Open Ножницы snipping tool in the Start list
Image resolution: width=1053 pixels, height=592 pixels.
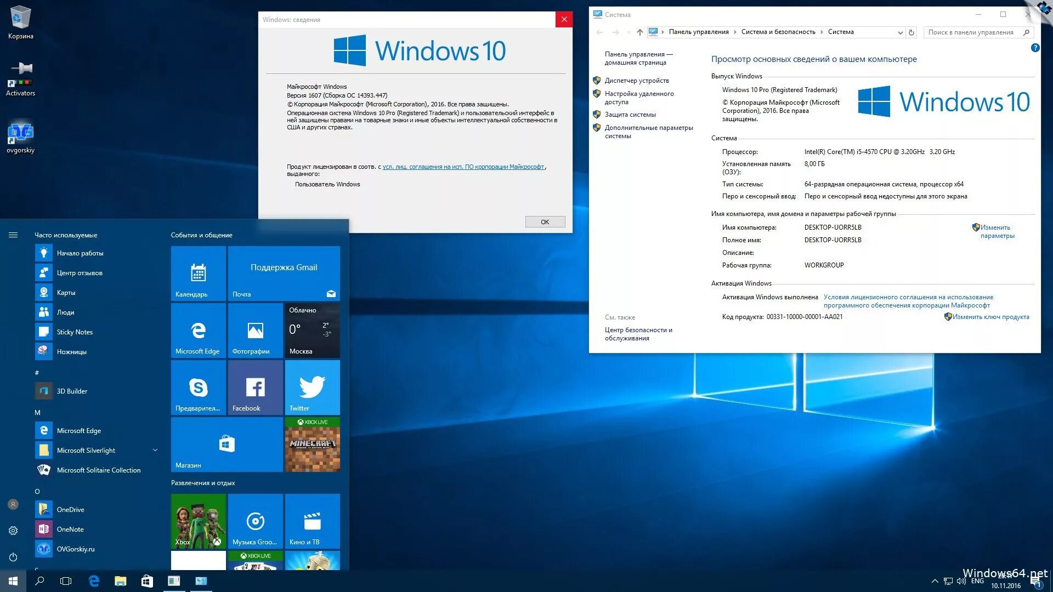pos(97,352)
